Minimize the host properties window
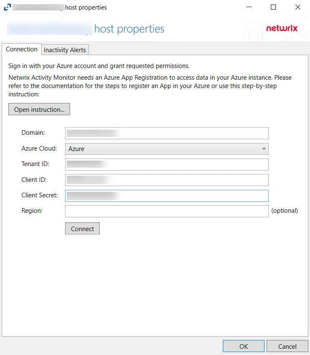The width and height of the screenshot is (310, 355). click(249, 7)
